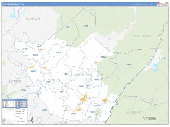Click the publisher logo in title bar
This screenshot has height=127, width=170.
click(x=163, y=4)
